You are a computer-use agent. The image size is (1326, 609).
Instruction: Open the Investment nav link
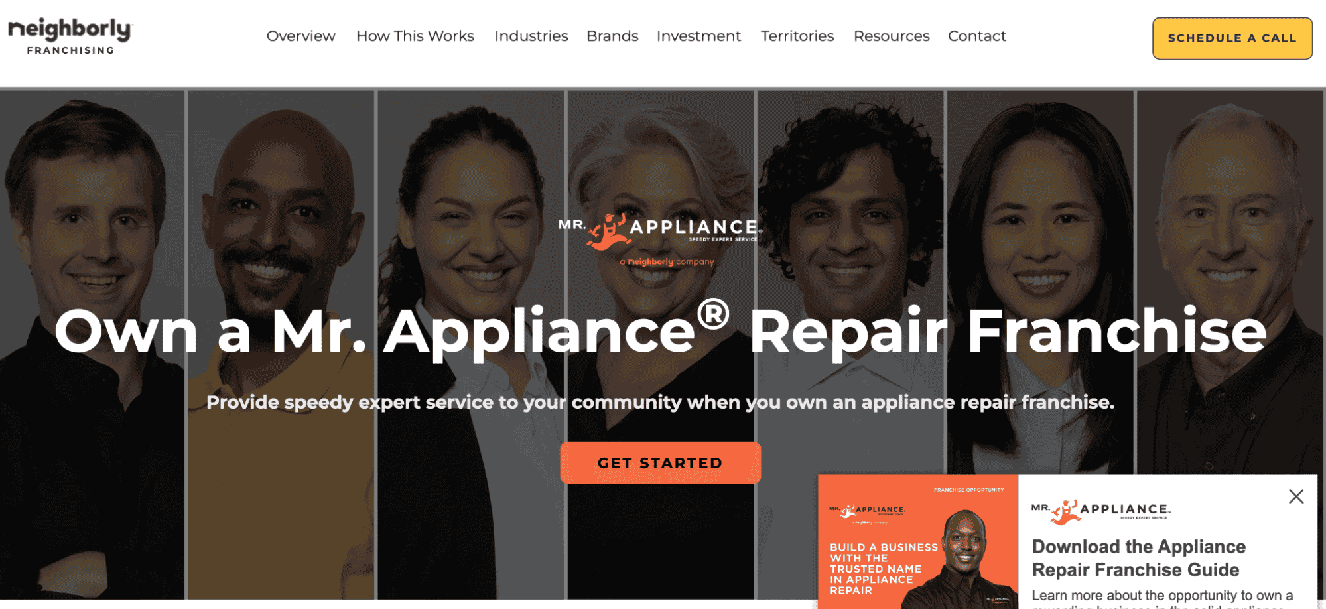698,36
